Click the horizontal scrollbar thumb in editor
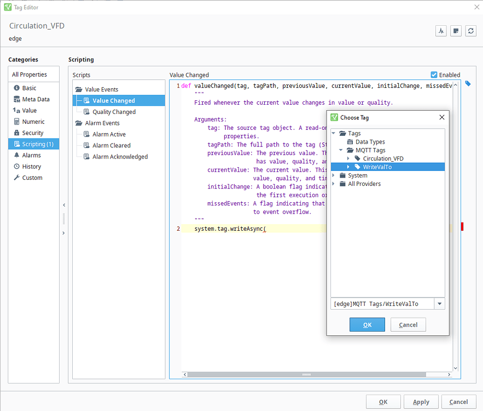Image resolution: width=483 pixels, height=411 pixels. pyautogui.click(x=306, y=375)
